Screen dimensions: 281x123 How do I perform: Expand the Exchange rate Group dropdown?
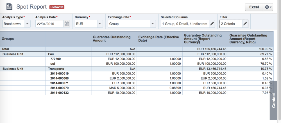(153, 24)
